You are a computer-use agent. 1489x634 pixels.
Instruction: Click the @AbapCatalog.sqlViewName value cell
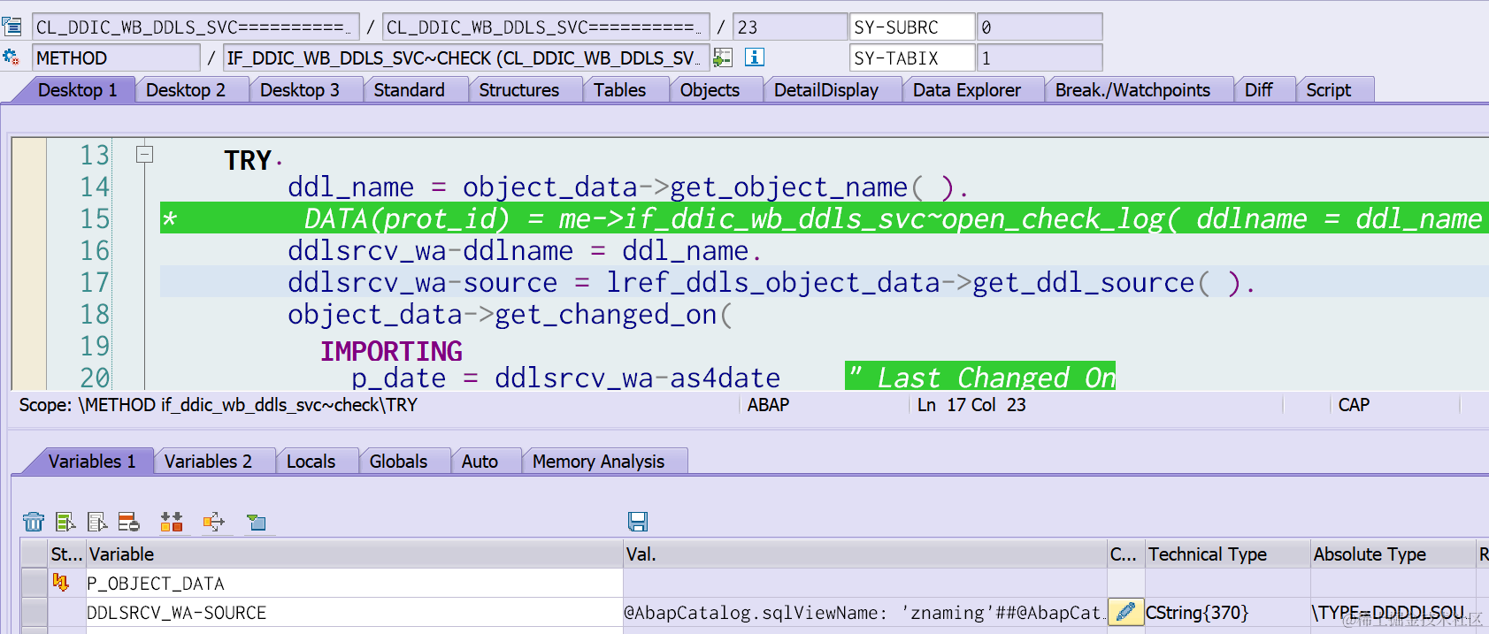click(x=864, y=612)
